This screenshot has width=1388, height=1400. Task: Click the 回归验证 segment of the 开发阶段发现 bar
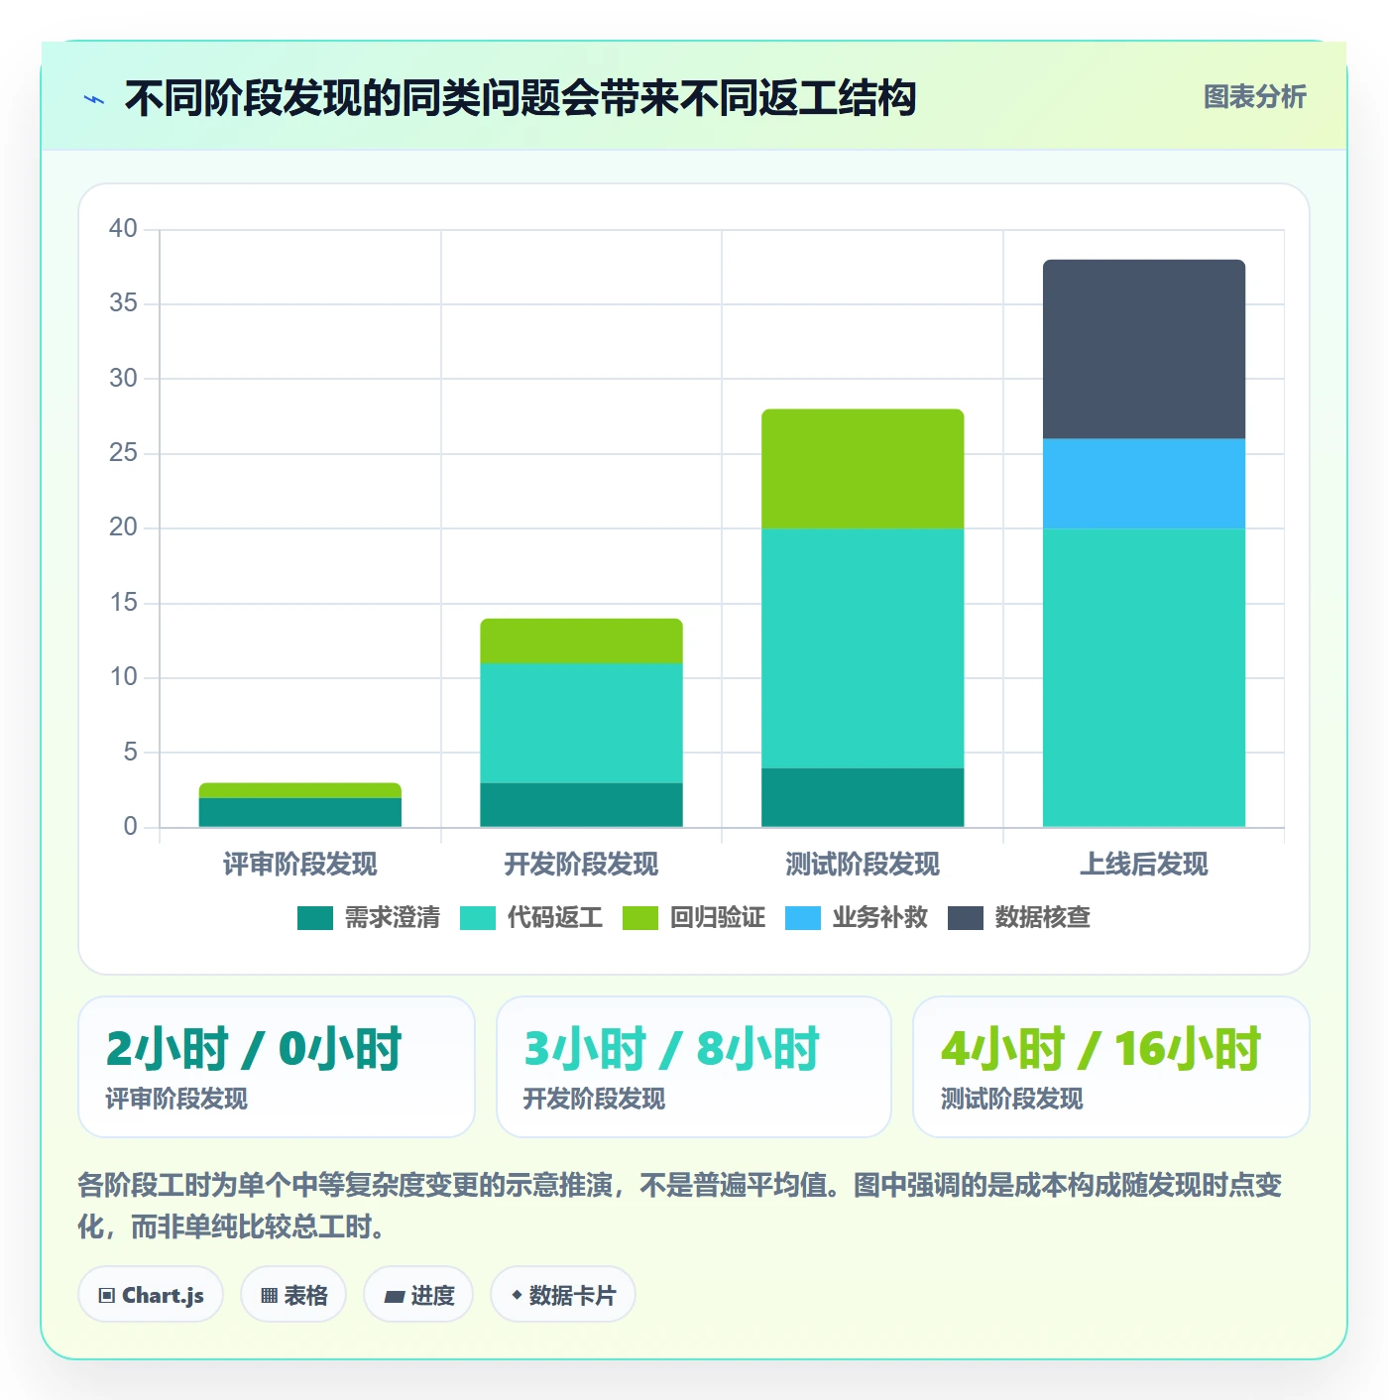(582, 641)
